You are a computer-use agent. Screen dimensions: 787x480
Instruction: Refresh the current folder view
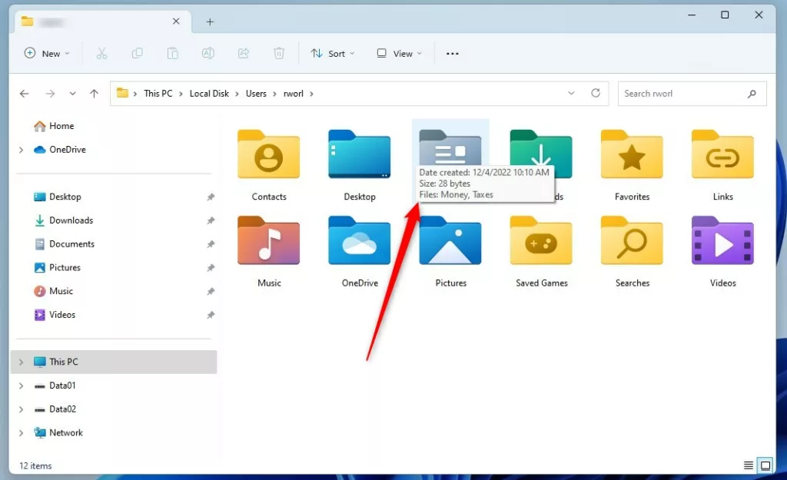595,93
